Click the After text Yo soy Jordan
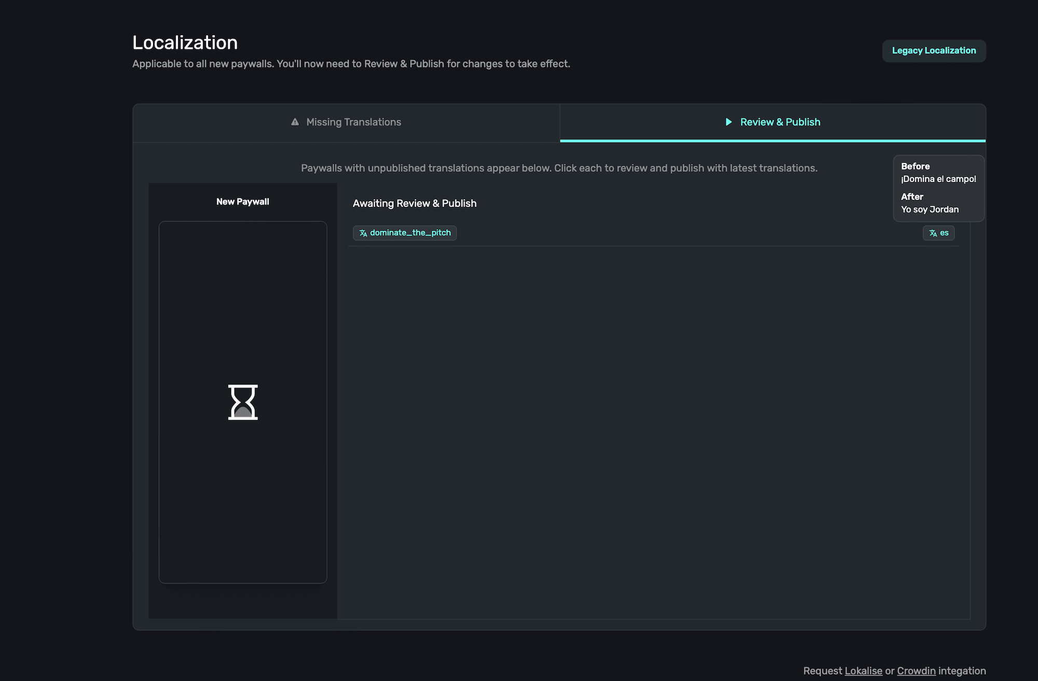The height and width of the screenshot is (681, 1038). point(930,210)
